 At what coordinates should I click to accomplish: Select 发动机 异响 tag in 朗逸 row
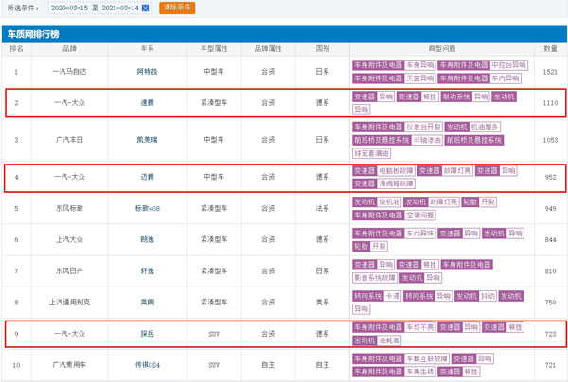[x=503, y=234]
